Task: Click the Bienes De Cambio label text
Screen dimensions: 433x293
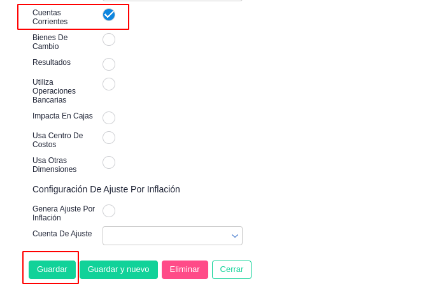Action: coord(50,42)
